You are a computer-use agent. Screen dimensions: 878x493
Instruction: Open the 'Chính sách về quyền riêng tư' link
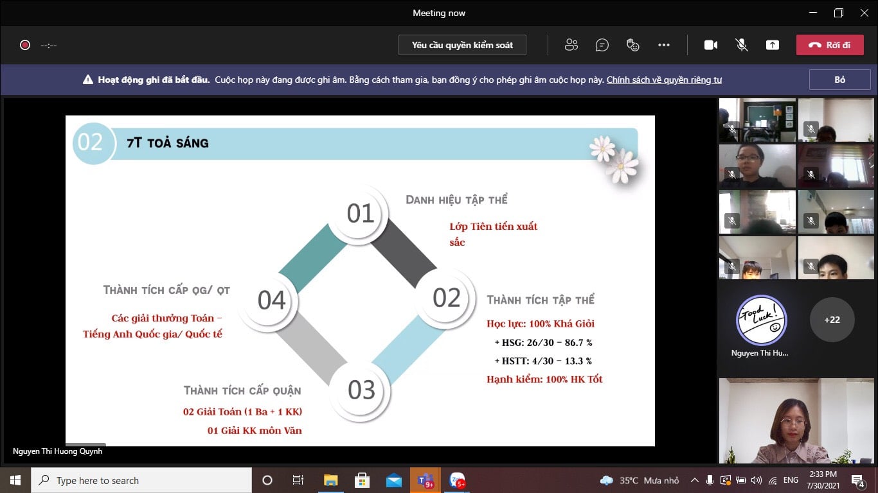(664, 80)
